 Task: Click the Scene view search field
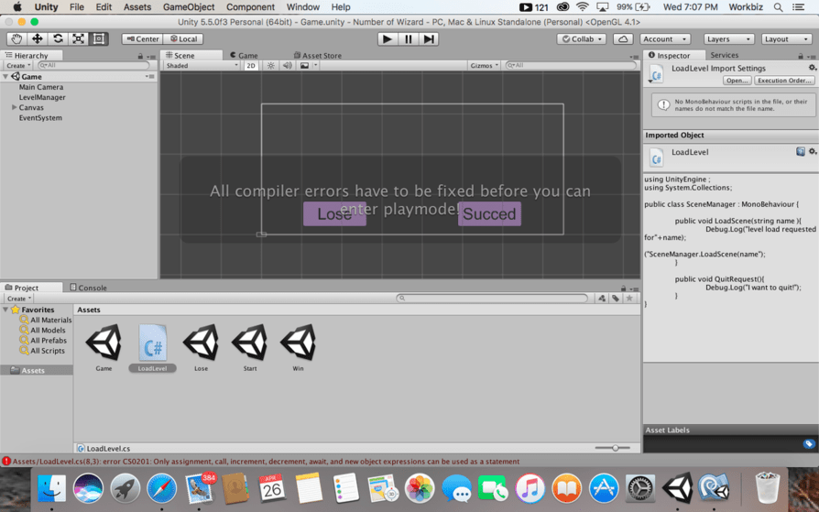tap(571, 65)
